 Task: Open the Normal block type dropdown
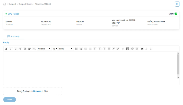point(44,49)
